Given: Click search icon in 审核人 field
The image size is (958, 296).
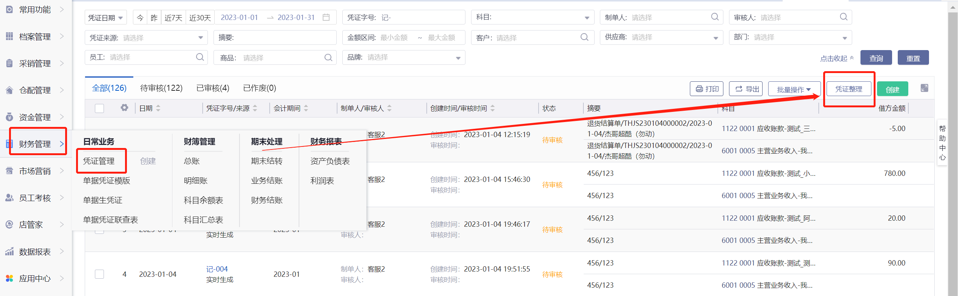Looking at the screenshot, I should click(x=843, y=17).
